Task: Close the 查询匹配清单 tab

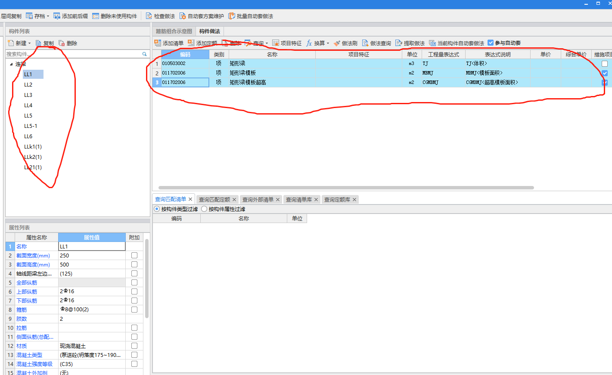Action: click(190, 199)
